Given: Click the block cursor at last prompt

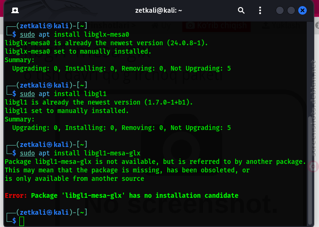Looking at the screenshot, I should pos(22,221).
